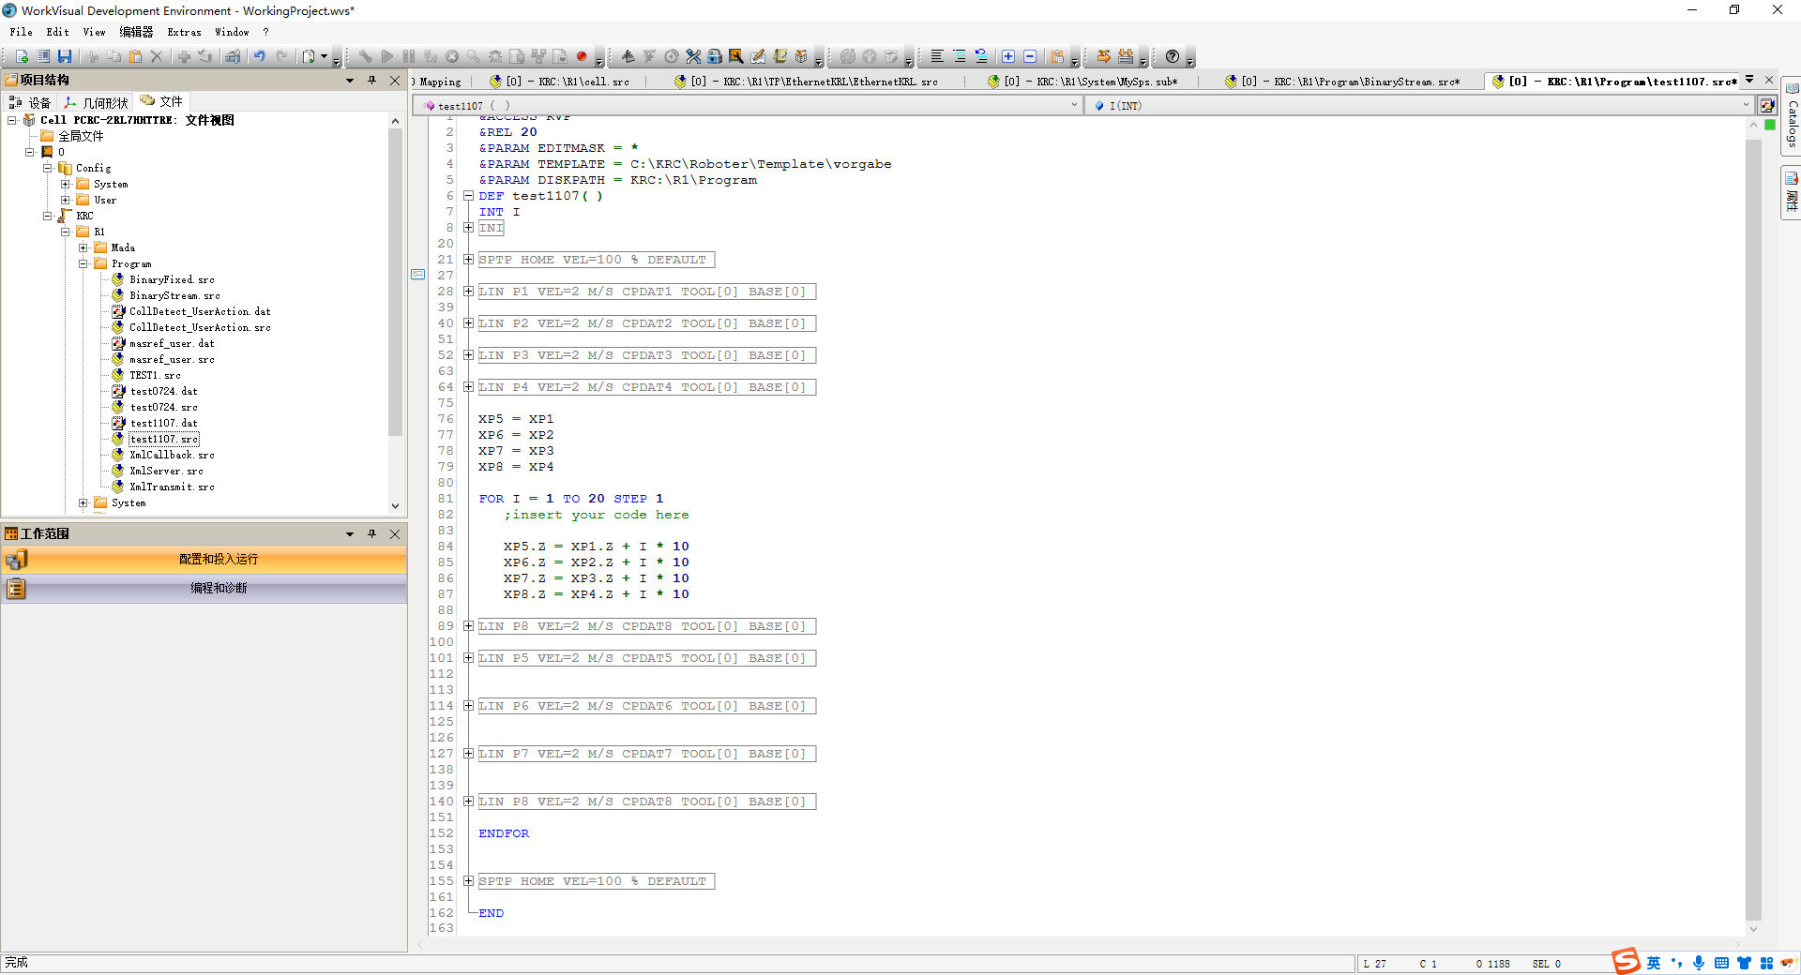Click the Undo arrow icon

(260, 56)
